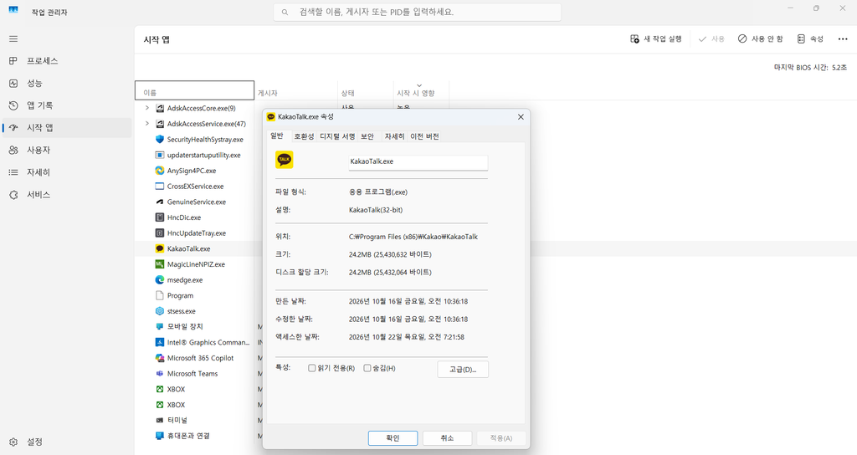The image size is (857, 455).
Task: Click the large KakaoTalk icon in dialog
Action: click(285, 160)
